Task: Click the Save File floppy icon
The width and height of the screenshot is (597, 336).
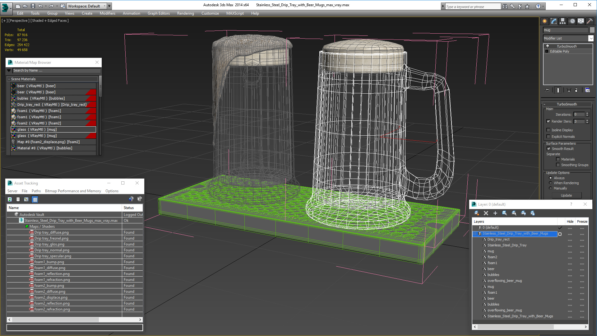Action: [x=33, y=6]
